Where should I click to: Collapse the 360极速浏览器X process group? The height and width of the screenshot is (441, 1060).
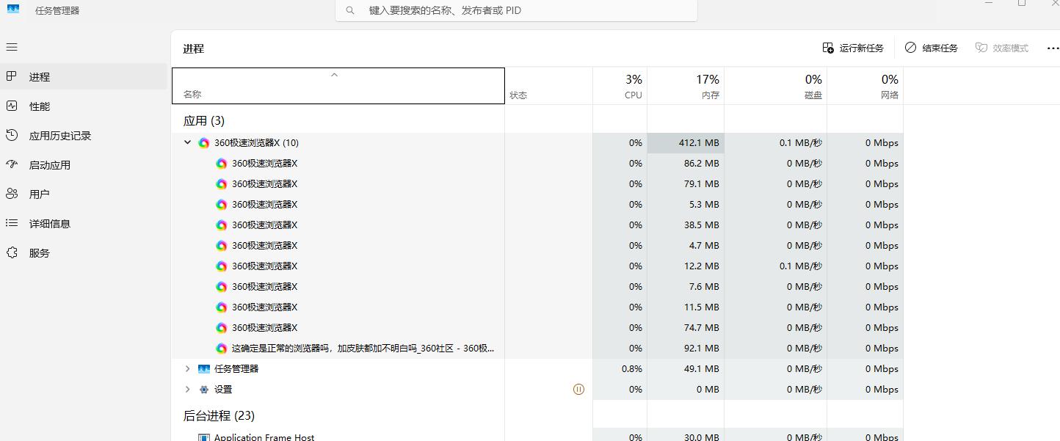(x=188, y=143)
